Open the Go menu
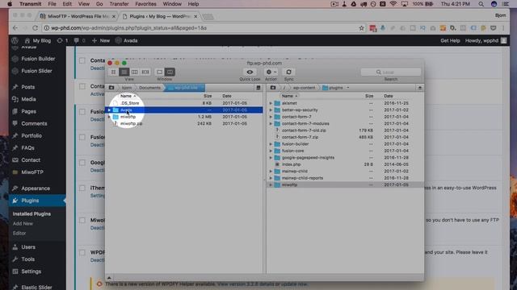This screenshot has width=517, height=290. click(99, 4)
